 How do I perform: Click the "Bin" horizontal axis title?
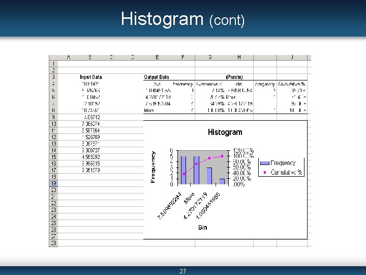pyautogui.click(x=203, y=228)
